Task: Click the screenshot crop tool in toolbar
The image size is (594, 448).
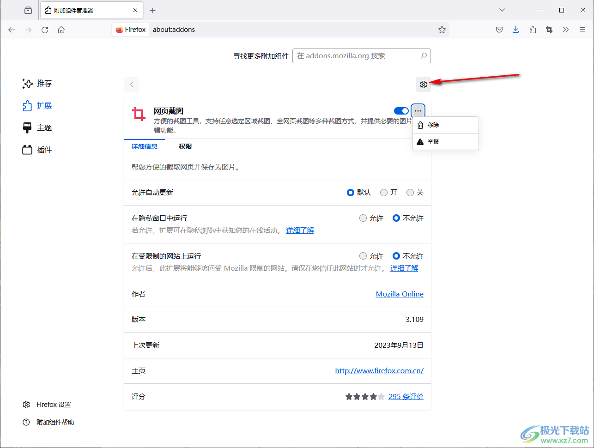Action: 549,30
